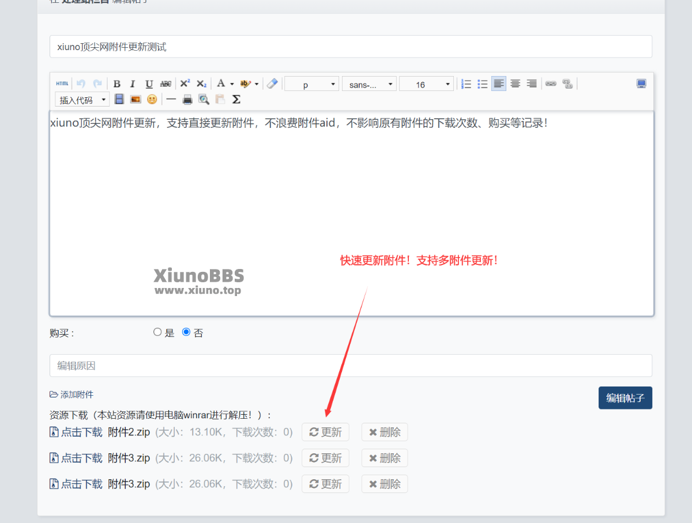This screenshot has width=692, height=523.
Task: Toggle left text alignment
Action: (498, 84)
